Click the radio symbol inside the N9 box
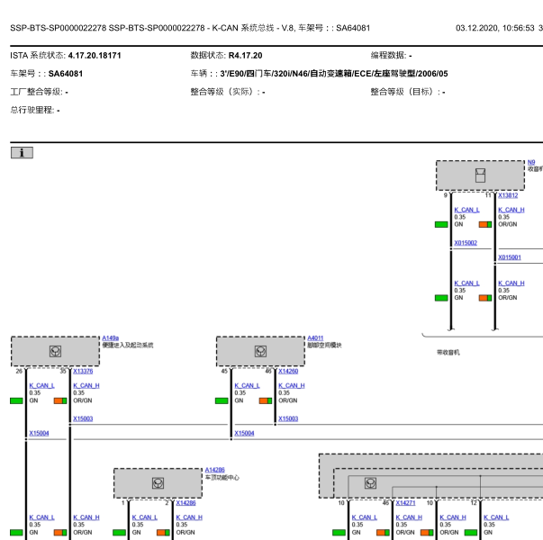This screenshot has width=543, height=540. point(480,175)
